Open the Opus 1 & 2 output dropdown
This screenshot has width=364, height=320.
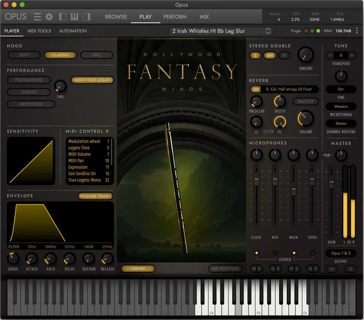341,253
